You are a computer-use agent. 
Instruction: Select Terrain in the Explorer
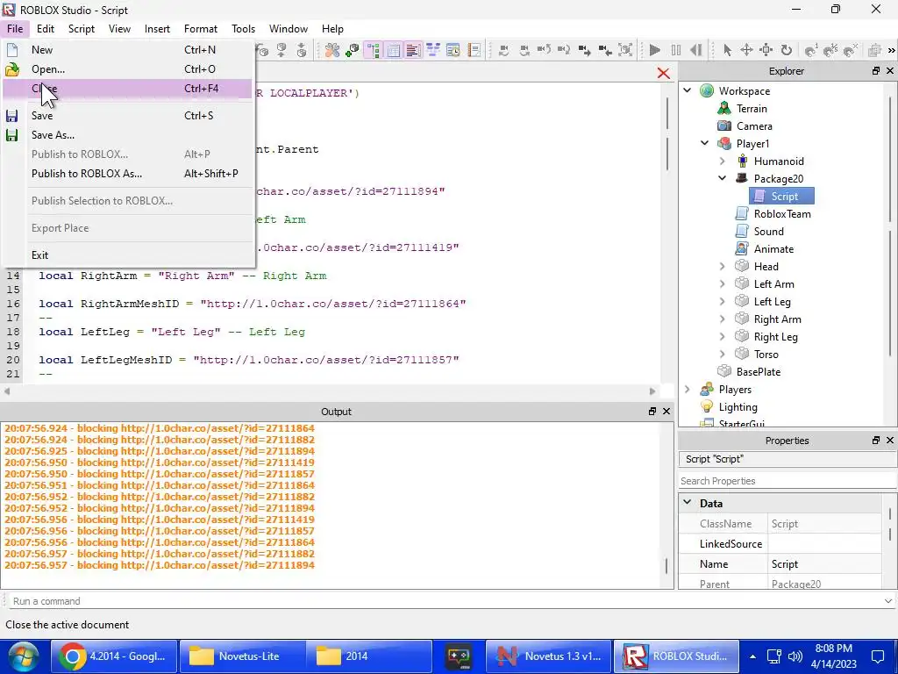point(752,108)
